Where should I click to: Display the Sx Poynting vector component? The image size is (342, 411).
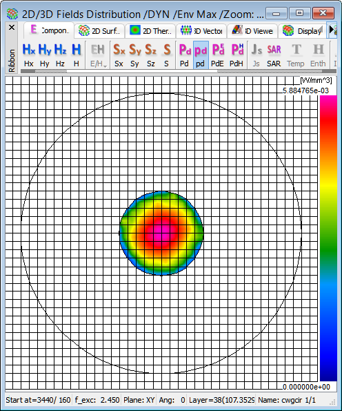[x=119, y=55]
